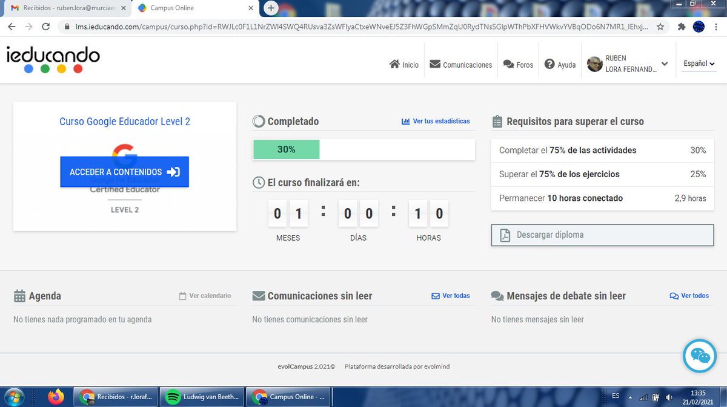The image size is (727, 407).
Task: Click the Comunicaciones sin leer envelope icon
Action: [x=259, y=296]
